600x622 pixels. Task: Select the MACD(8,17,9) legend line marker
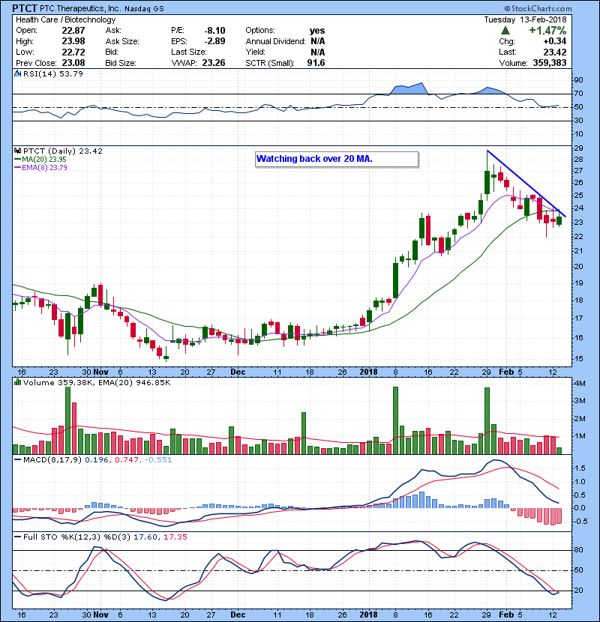17,460
